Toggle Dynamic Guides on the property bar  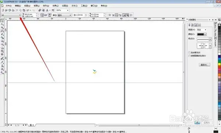click(x=120, y=15)
